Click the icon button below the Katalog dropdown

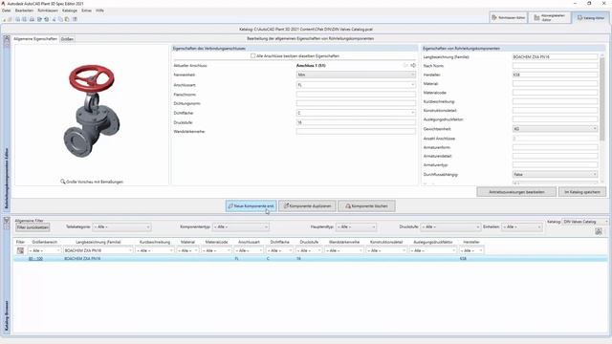pyautogui.click(x=599, y=231)
